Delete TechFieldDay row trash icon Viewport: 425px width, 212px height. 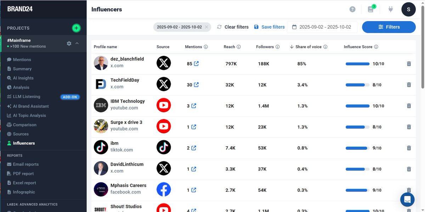coord(409,85)
